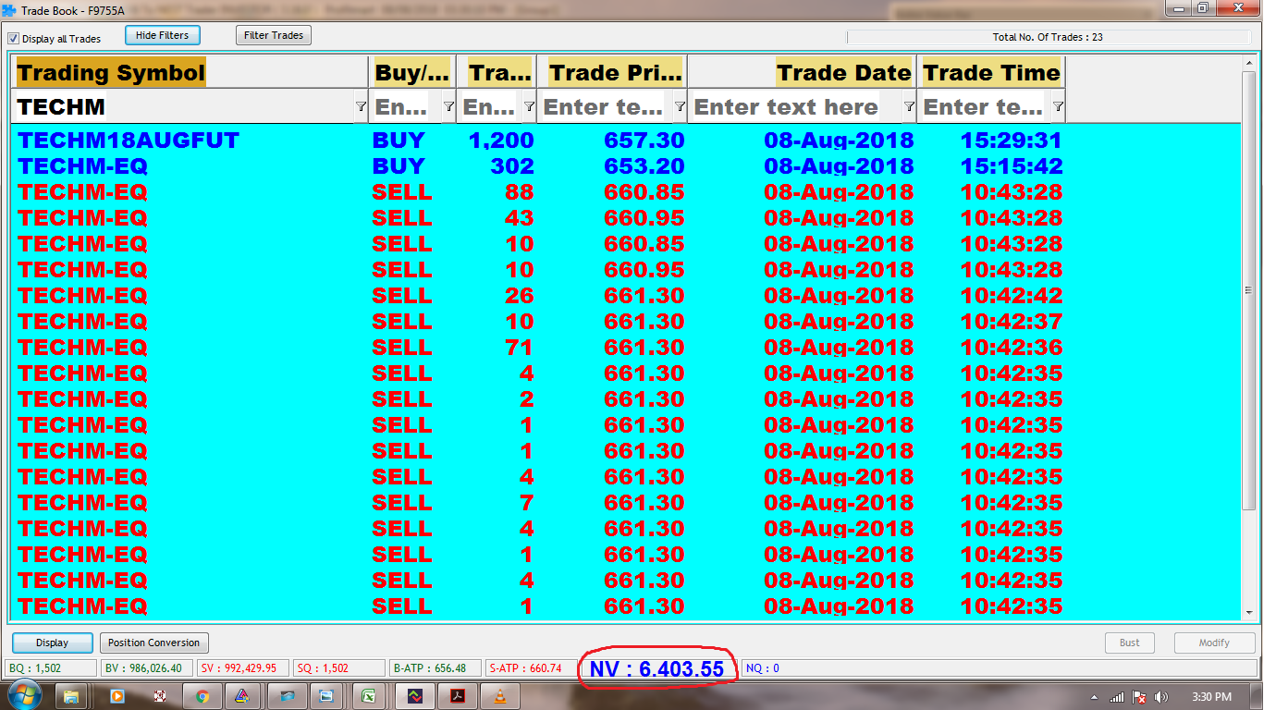1276x710 pixels.
Task: Click the Hide Filters button
Action: click(163, 35)
